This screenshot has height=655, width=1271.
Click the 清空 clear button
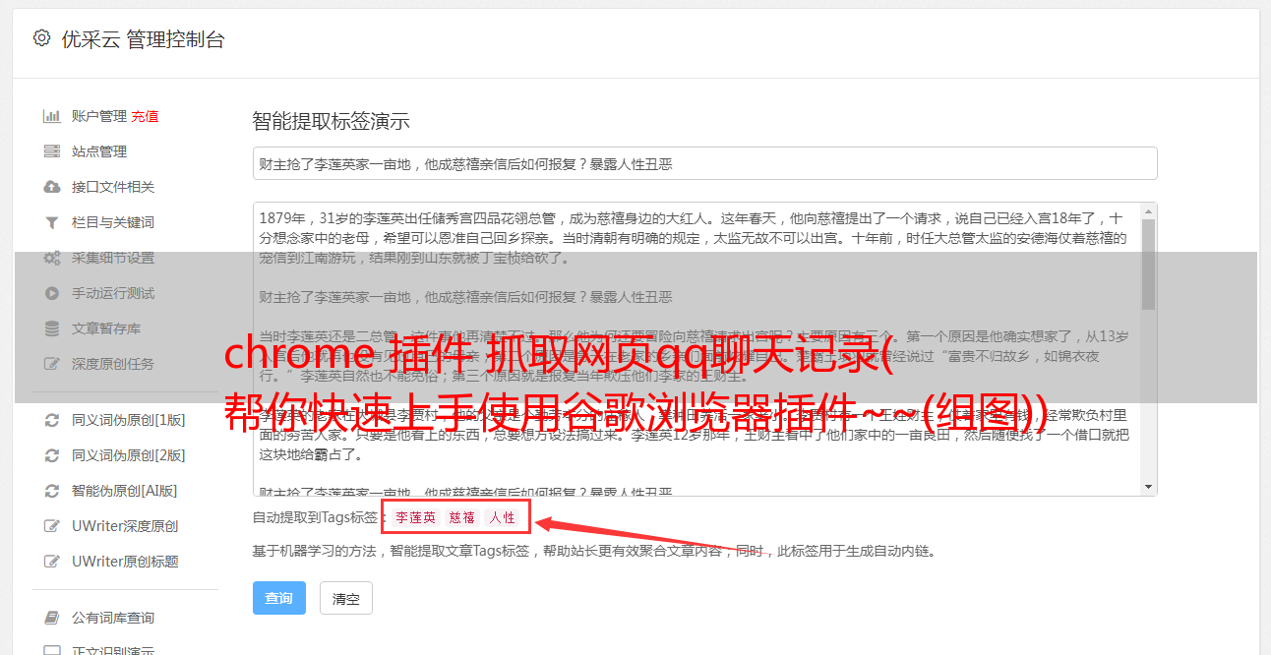(x=346, y=598)
